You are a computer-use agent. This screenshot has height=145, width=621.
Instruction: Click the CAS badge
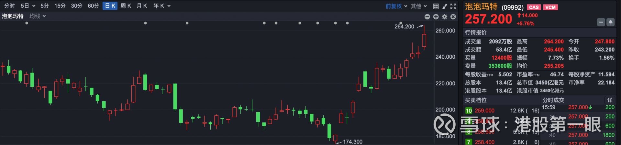pyautogui.click(x=534, y=7)
